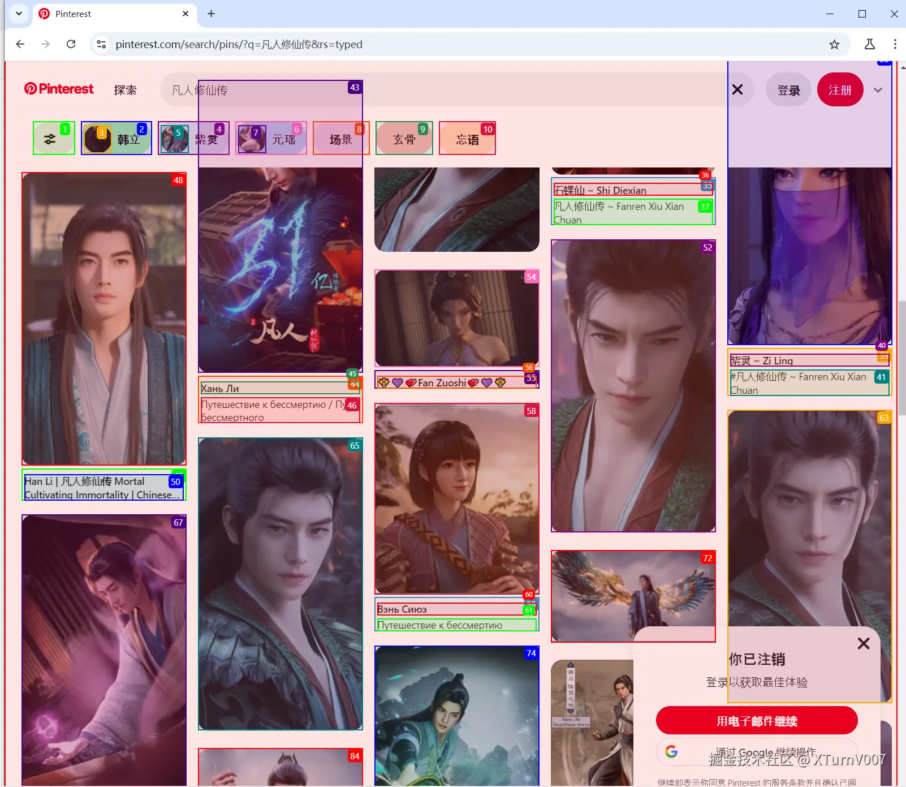Click pin title 紫灵 ~ Zi Ling
Viewport: 906px width, 787px height.
[761, 360]
